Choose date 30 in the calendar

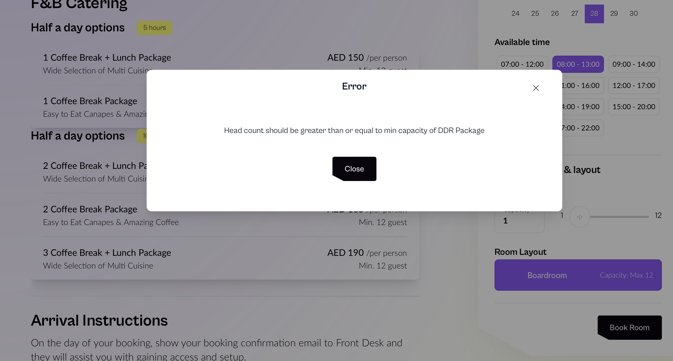pyautogui.click(x=634, y=14)
